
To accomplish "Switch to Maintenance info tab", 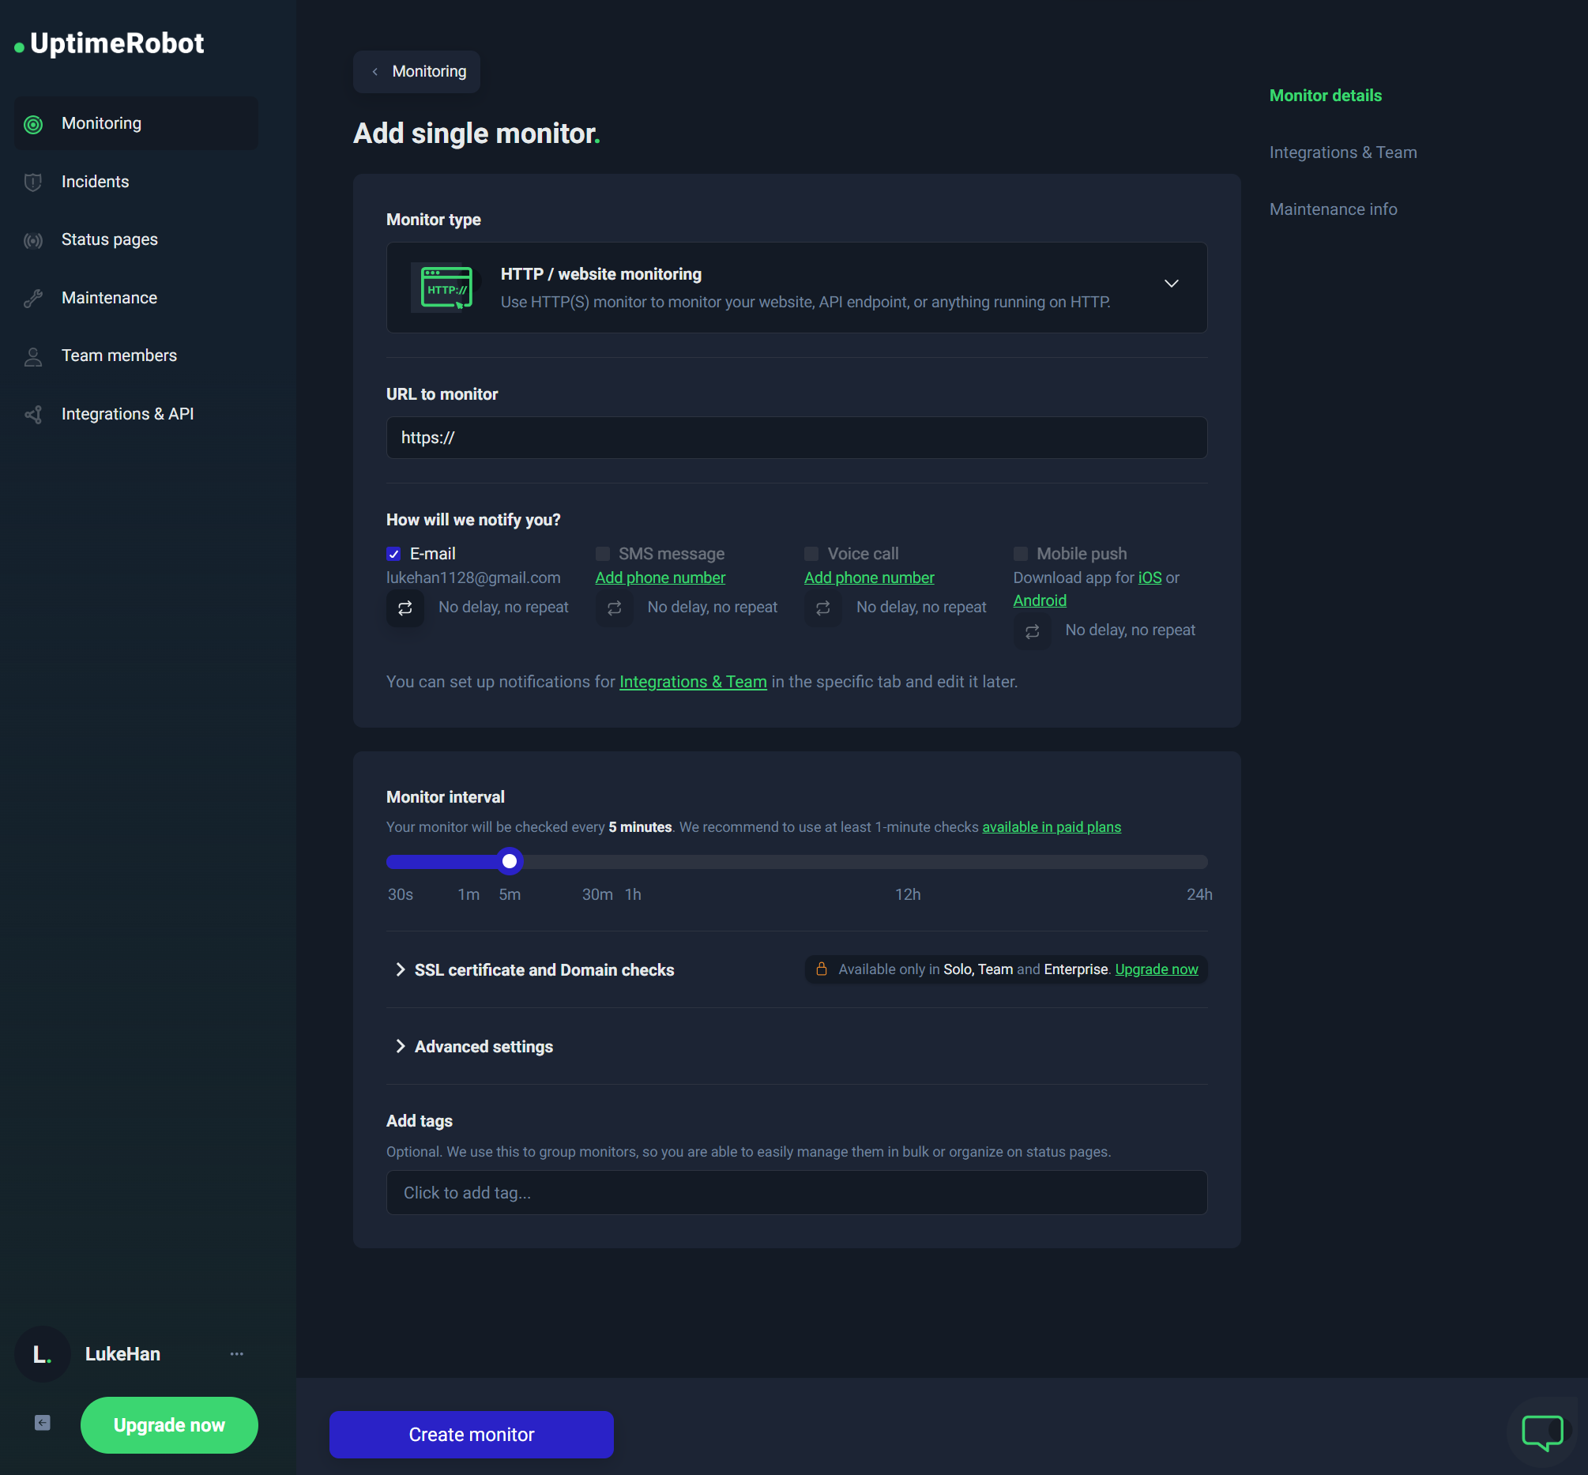I will click(x=1333, y=209).
